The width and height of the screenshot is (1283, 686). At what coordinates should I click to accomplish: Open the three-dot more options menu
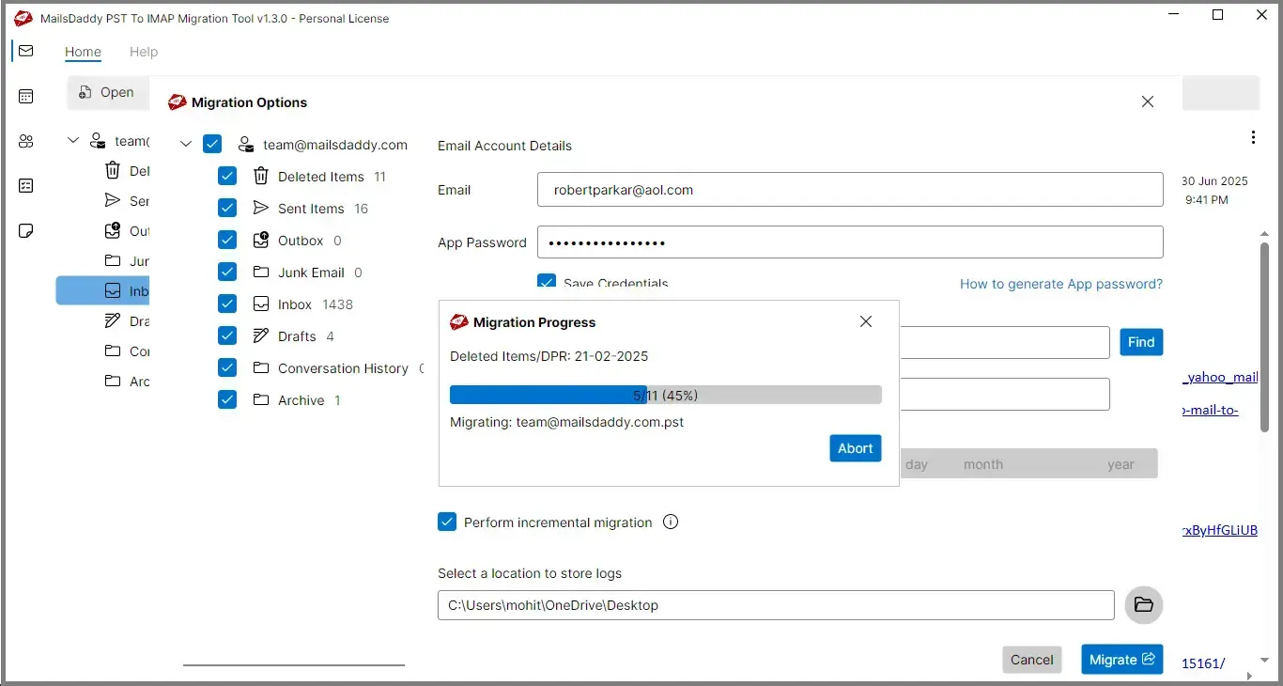pos(1253,137)
